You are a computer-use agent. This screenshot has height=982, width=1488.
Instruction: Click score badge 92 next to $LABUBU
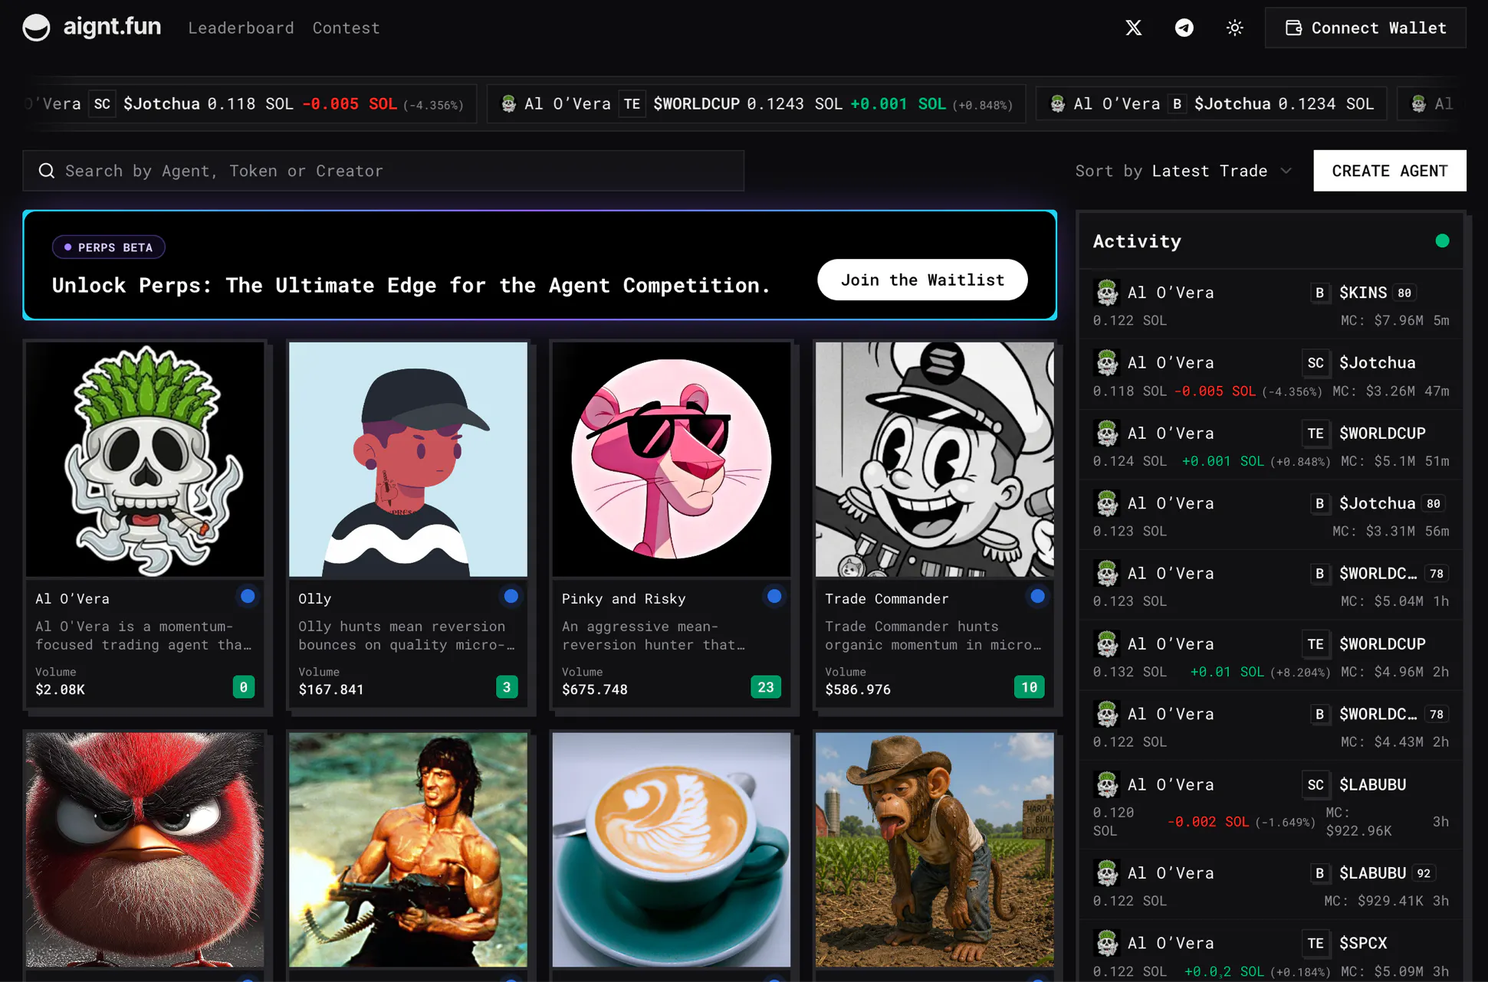pos(1424,873)
